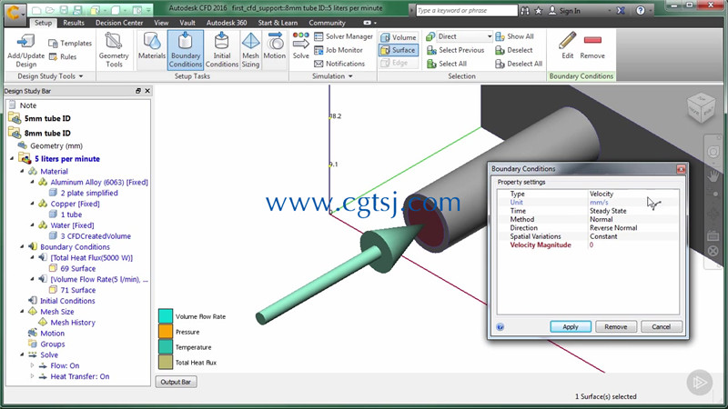728x409 pixels.
Task: Open the Solver Manager
Action: click(x=344, y=36)
